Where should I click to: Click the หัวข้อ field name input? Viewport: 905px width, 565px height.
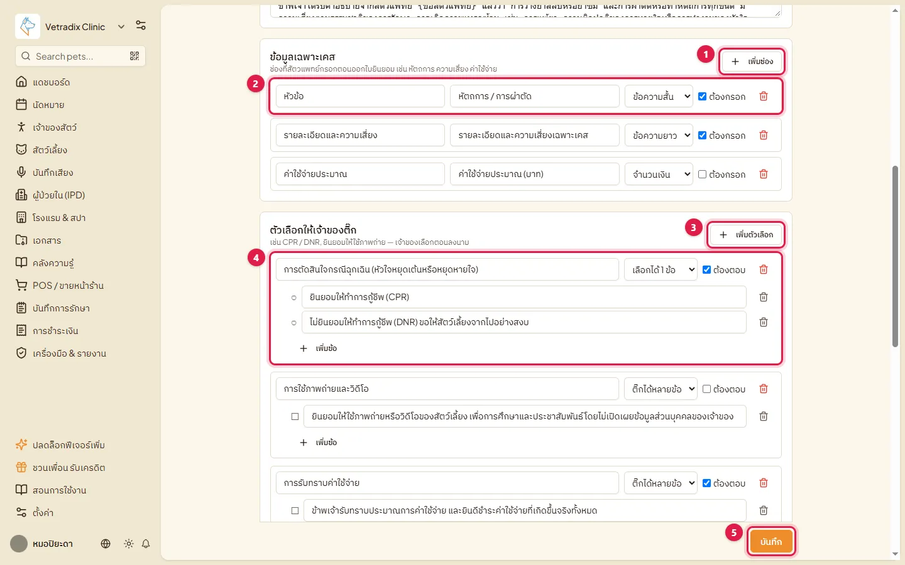pos(360,96)
